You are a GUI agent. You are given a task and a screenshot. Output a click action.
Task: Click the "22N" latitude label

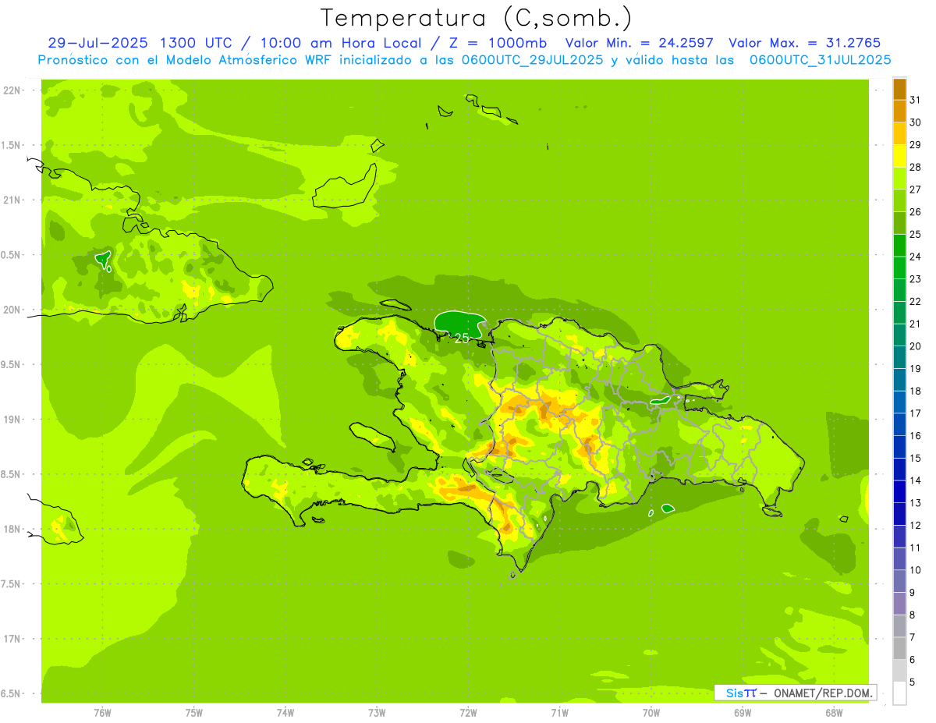tap(11, 90)
